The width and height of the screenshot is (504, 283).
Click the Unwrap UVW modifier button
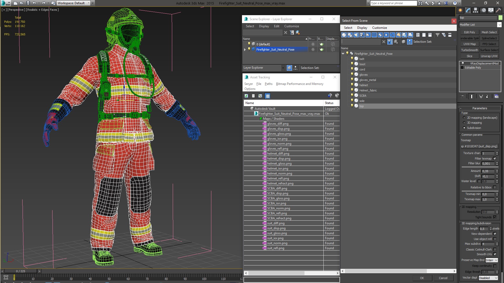489,56
